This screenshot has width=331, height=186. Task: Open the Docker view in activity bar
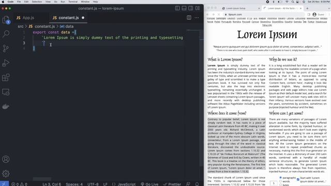pyautogui.click(x=6, y=106)
